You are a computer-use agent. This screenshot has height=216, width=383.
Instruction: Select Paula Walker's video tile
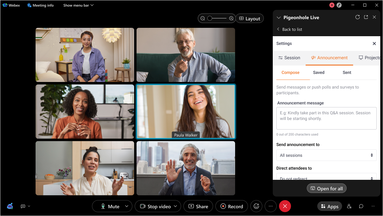pyautogui.click(x=186, y=112)
